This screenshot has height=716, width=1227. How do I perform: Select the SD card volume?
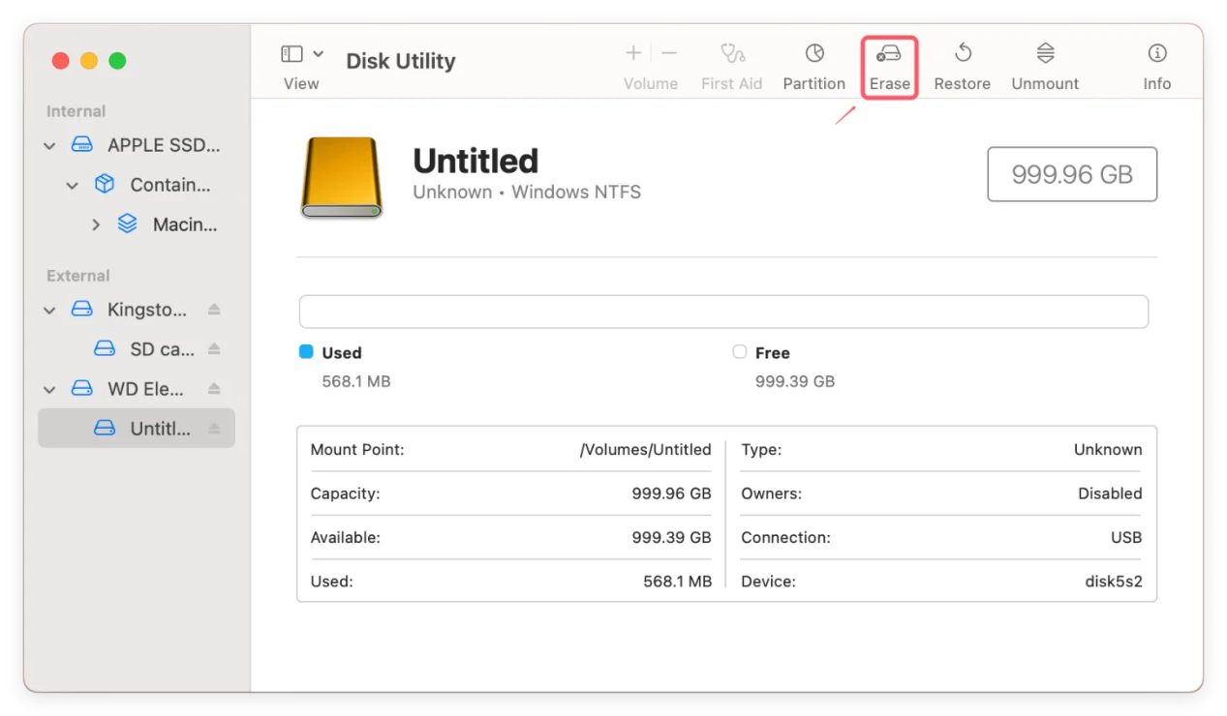(137, 349)
